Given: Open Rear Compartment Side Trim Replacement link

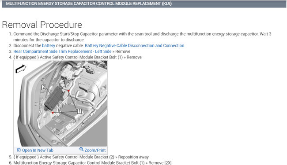Looking at the screenshot, I should (x=62, y=51).
